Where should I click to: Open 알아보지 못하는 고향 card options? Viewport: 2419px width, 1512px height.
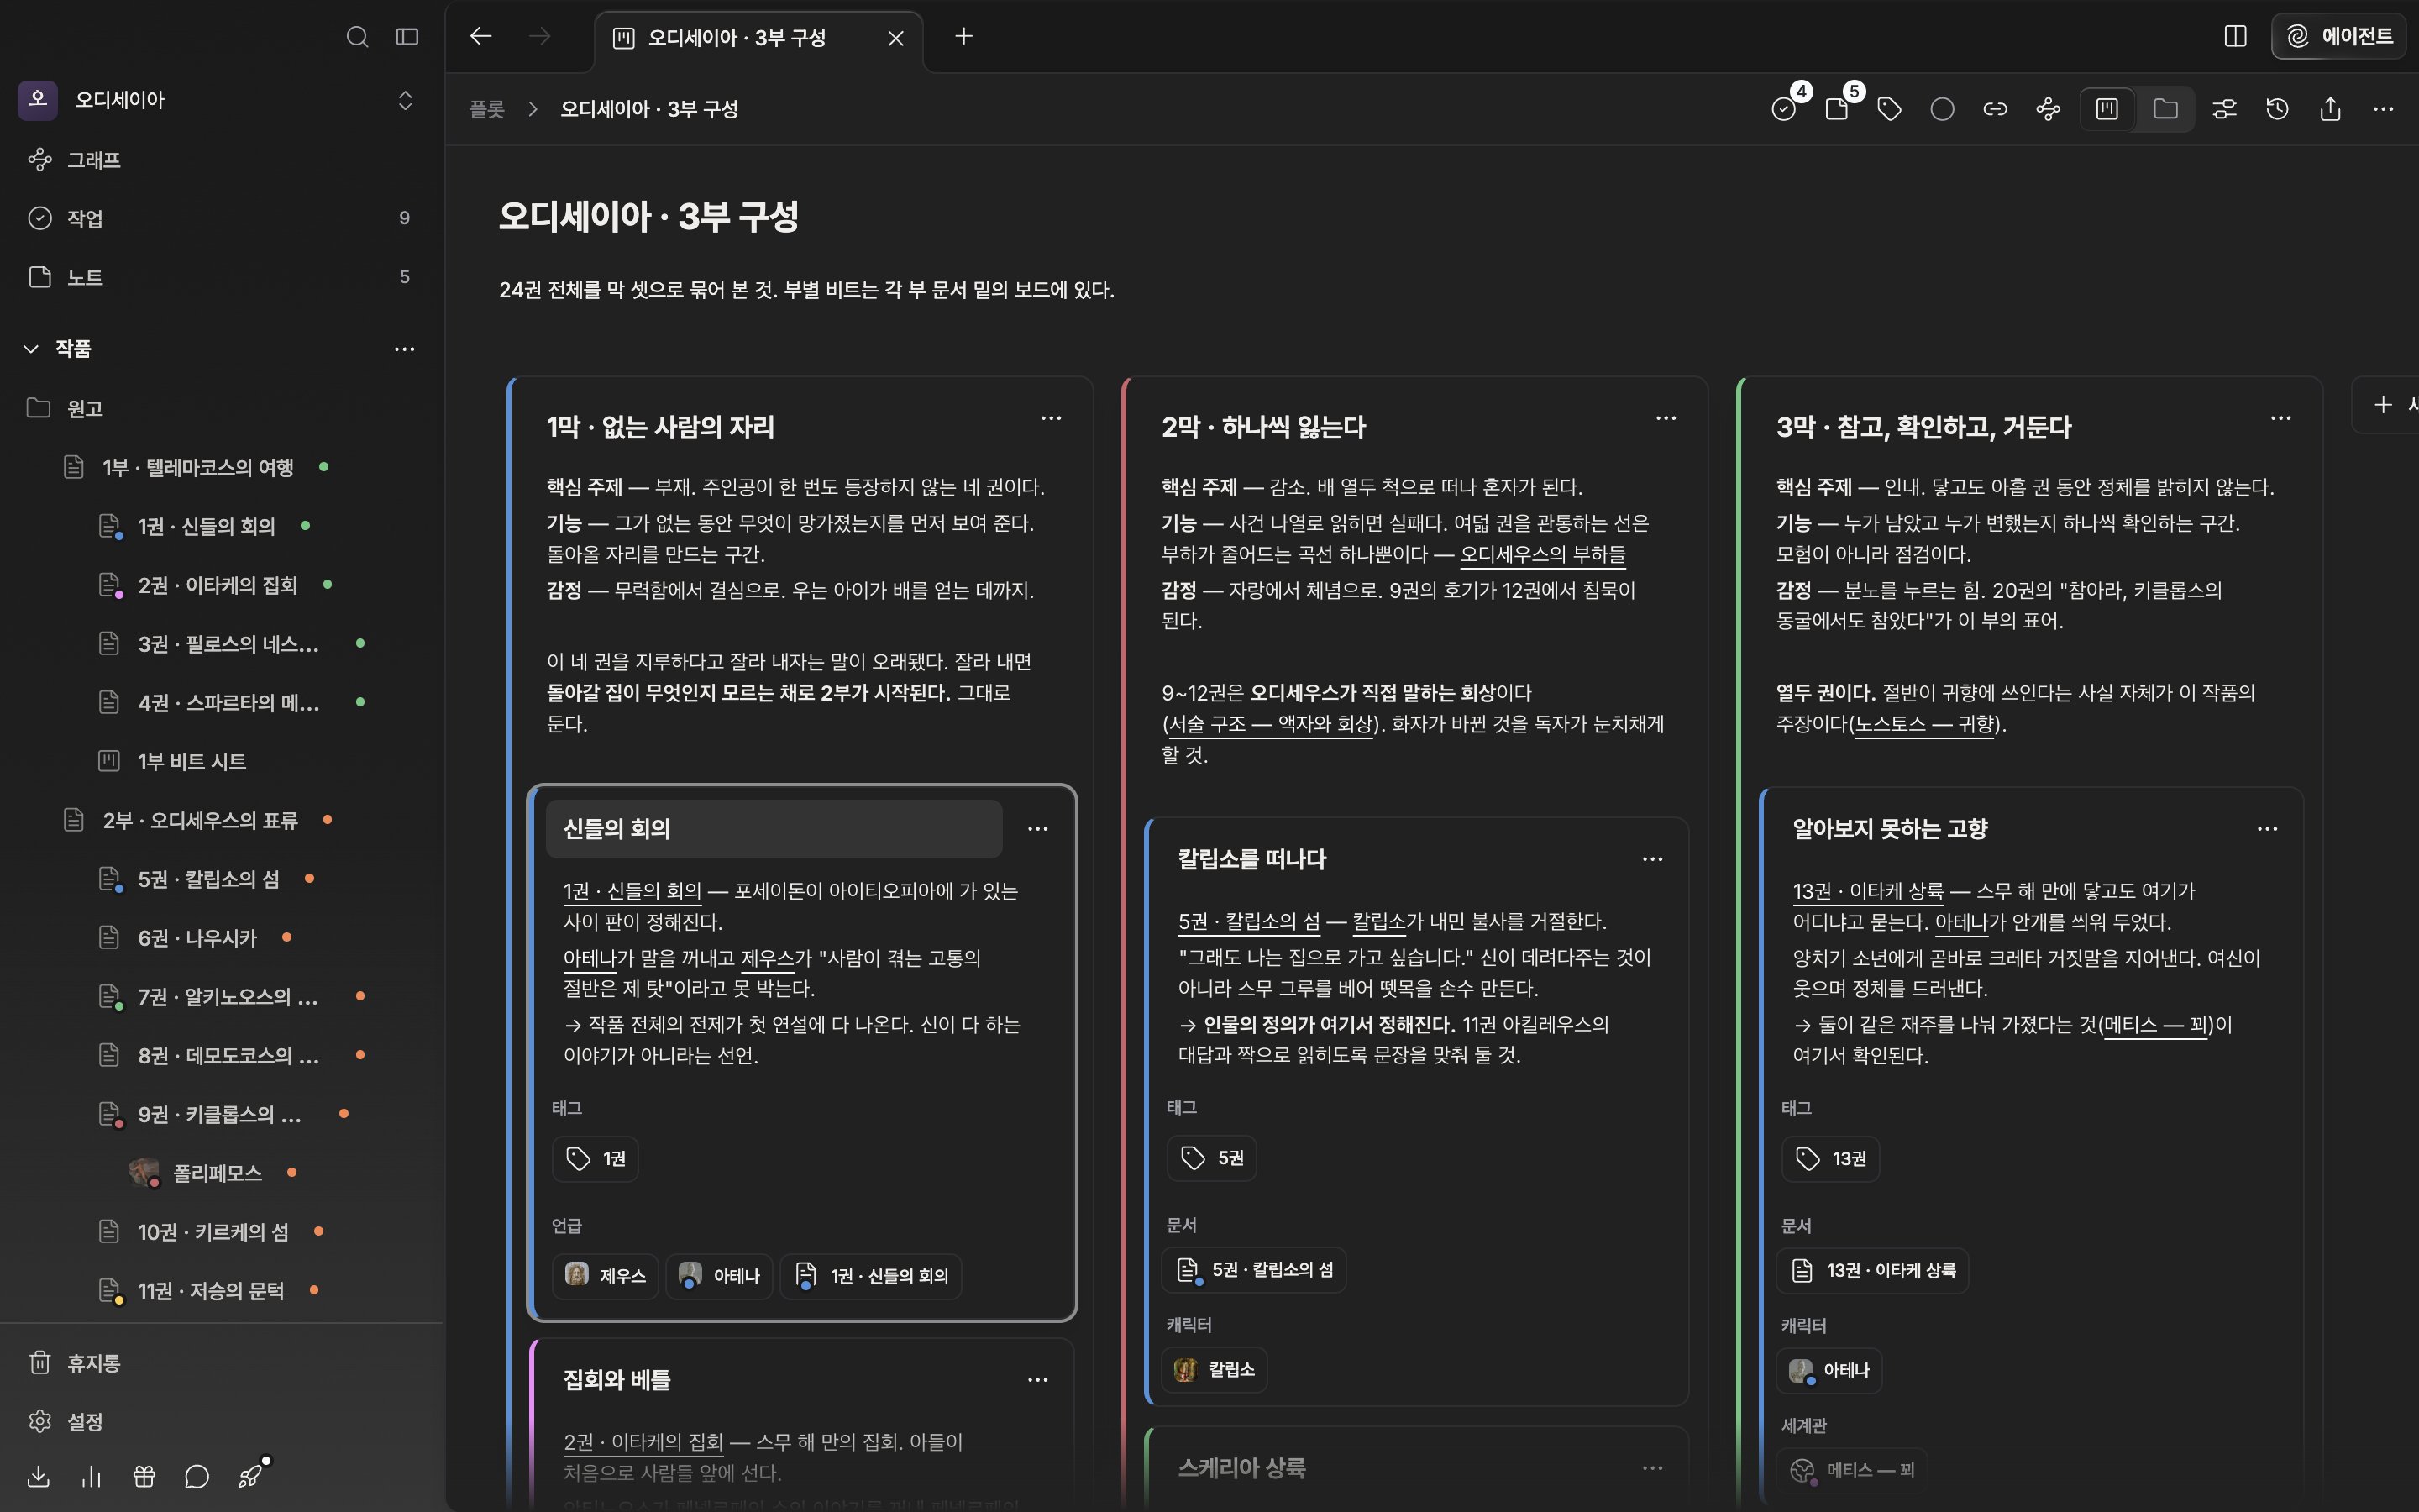tap(2267, 829)
